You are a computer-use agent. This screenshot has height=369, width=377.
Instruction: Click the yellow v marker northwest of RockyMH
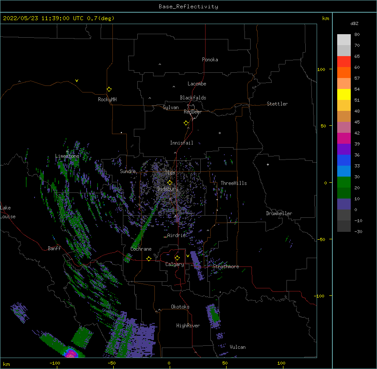pyautogui.click(x=77, y=81)
